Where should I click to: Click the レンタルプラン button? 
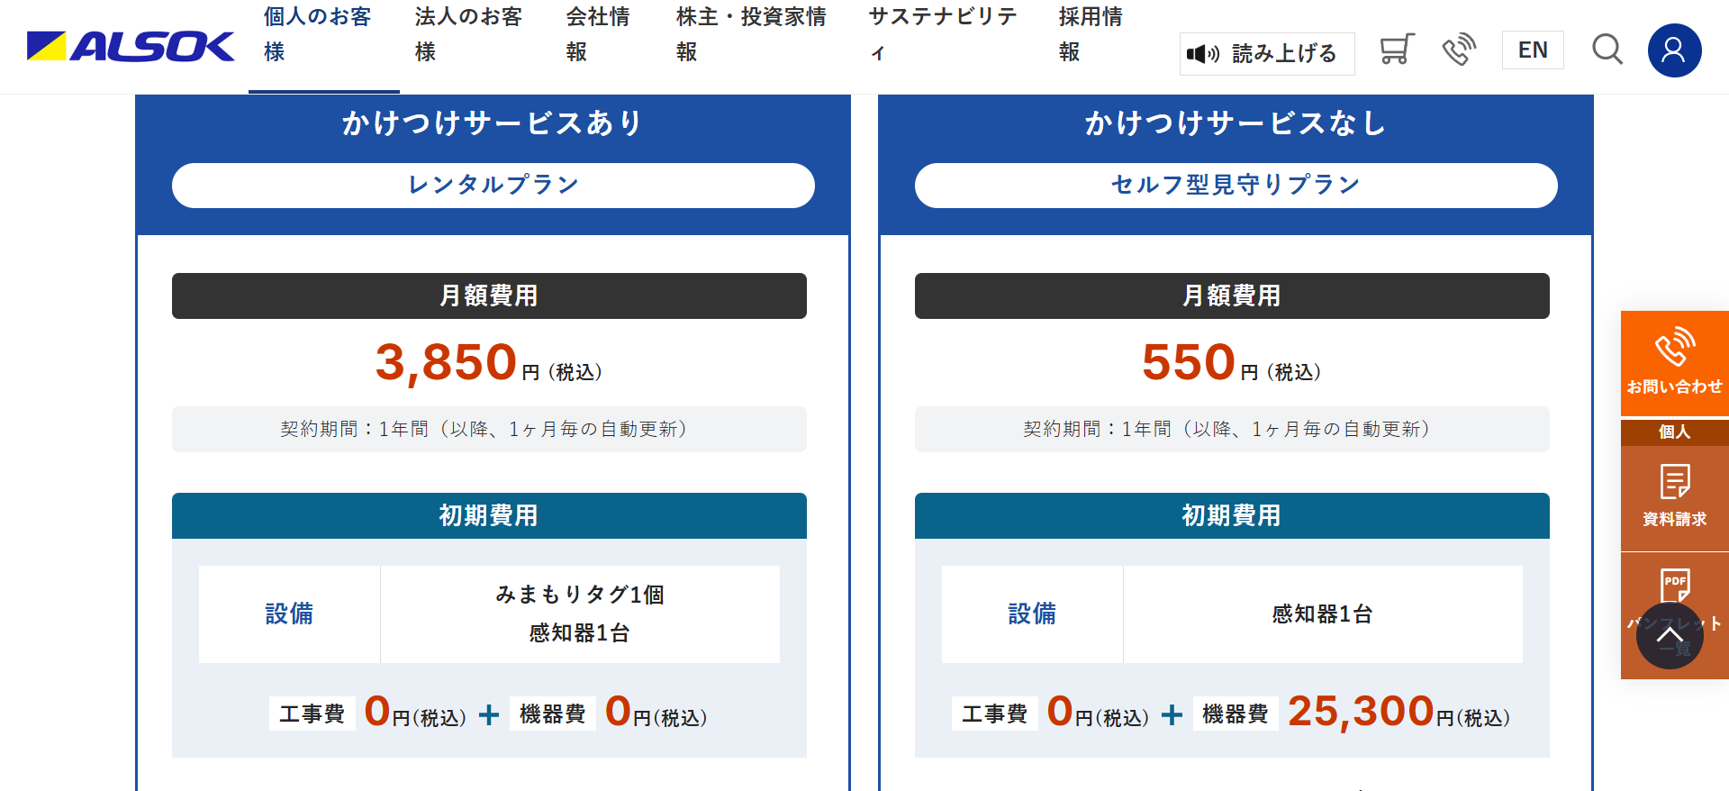tap(493, 185)
